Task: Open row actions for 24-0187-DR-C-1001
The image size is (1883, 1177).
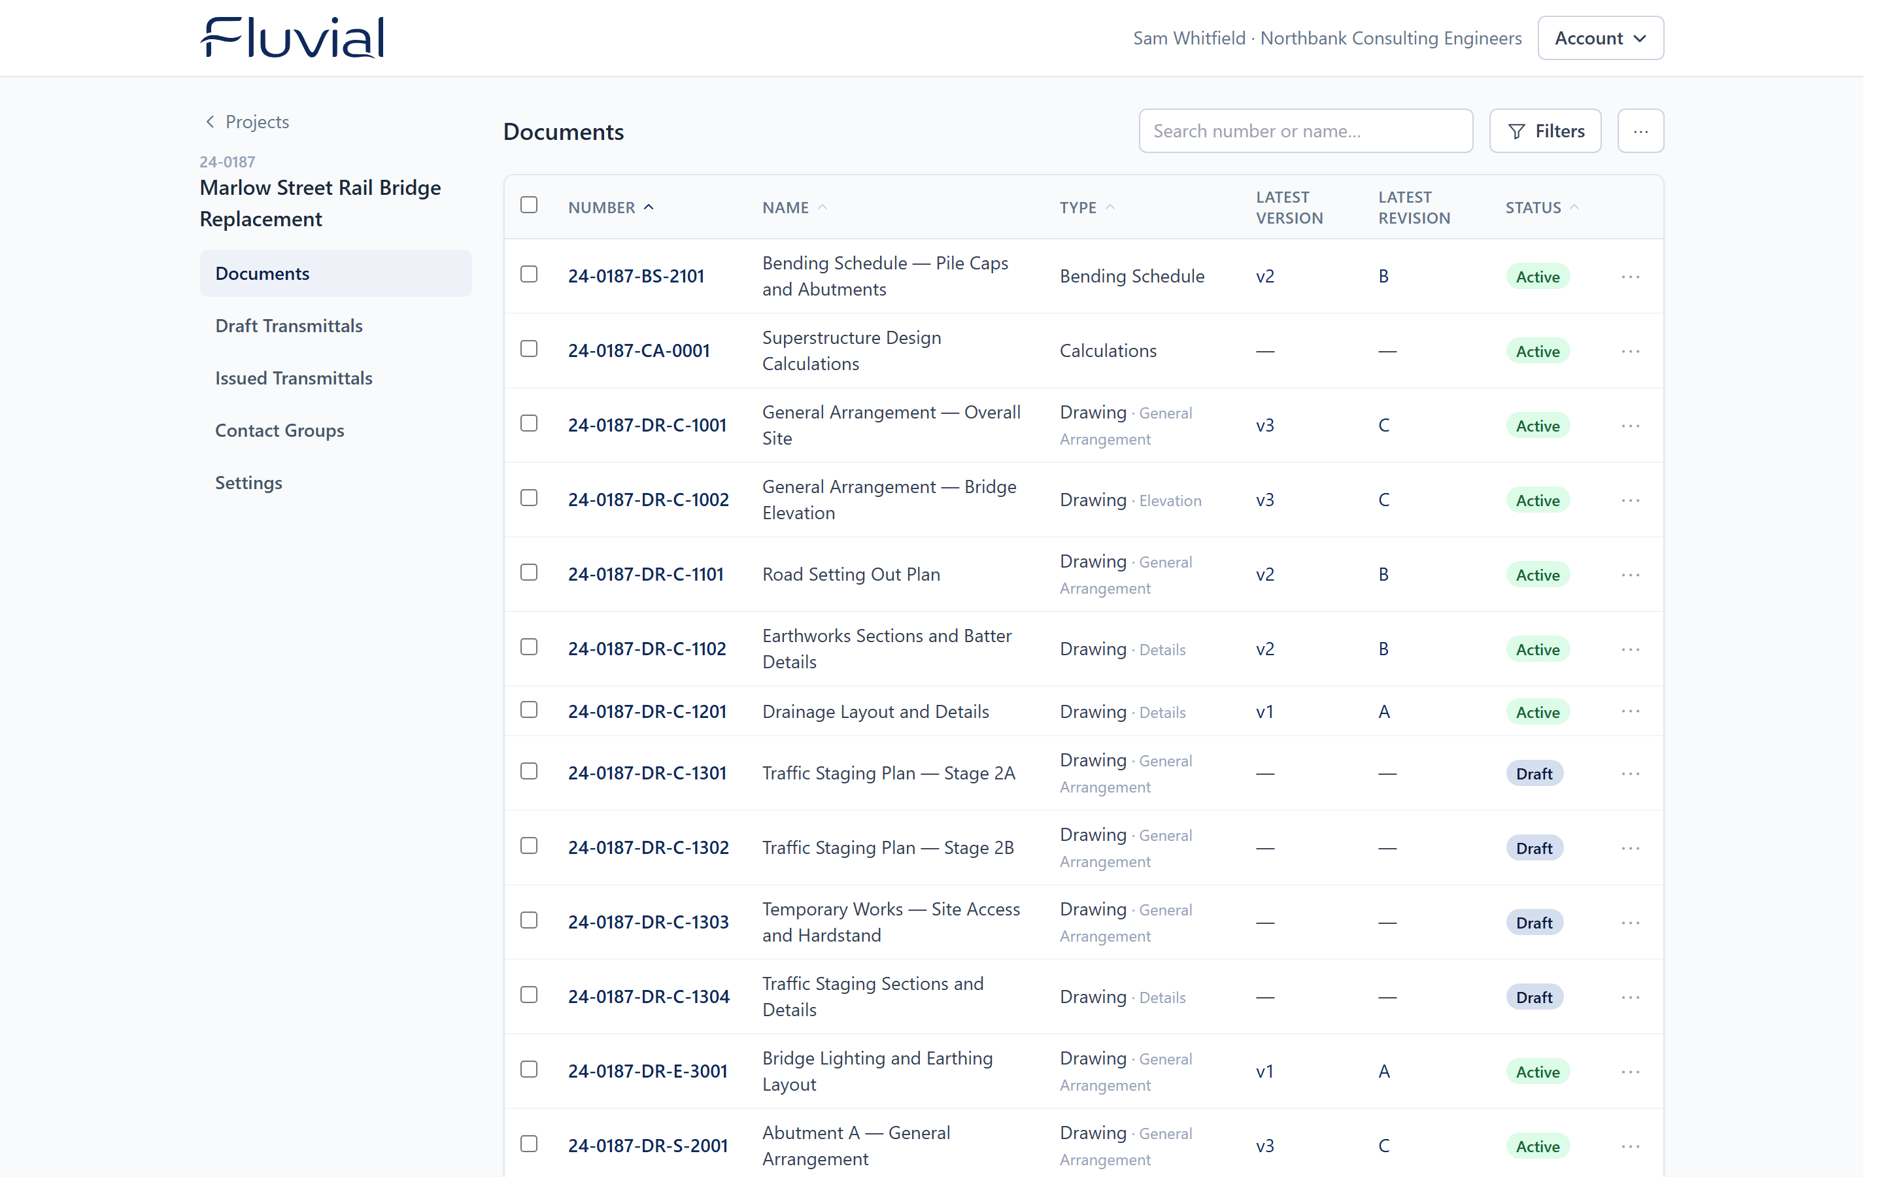Action: 1630,426
